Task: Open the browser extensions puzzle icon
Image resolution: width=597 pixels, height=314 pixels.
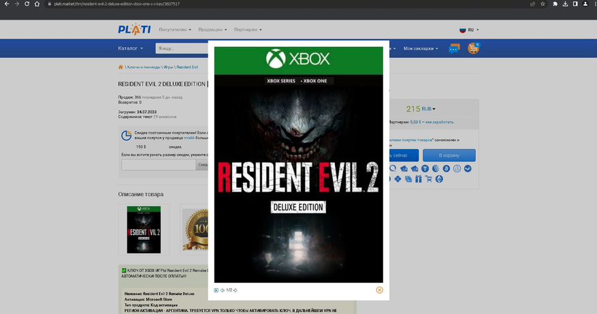Action: click(x=555, y=4)
